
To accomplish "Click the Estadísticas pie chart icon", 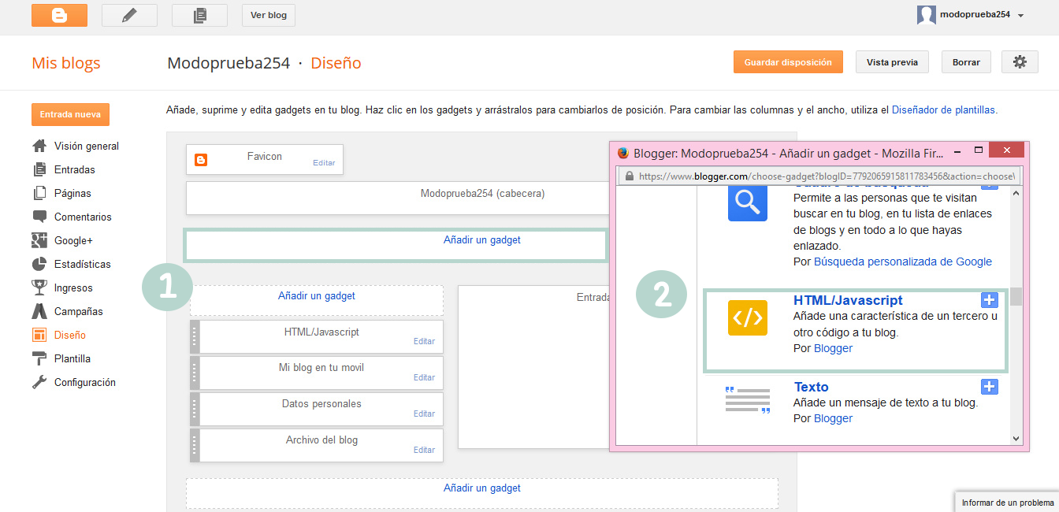I will (39, 264).
